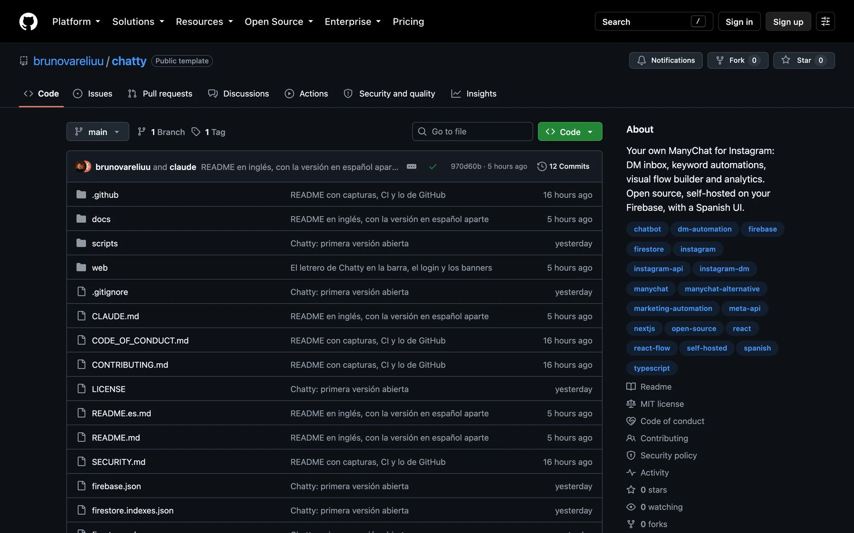Switch to the Actions tab
Image resolution: width=854 pixels, height=533 pixels.
click(306, 93)
